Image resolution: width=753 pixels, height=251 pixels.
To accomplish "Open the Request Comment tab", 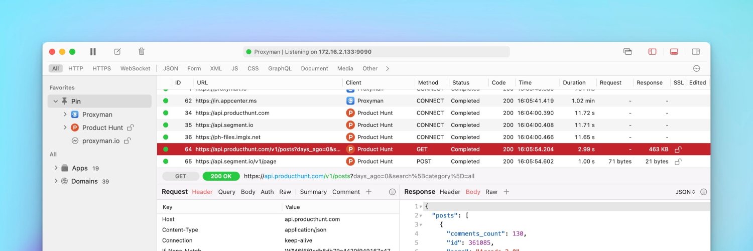I will (x=346, y=192).
